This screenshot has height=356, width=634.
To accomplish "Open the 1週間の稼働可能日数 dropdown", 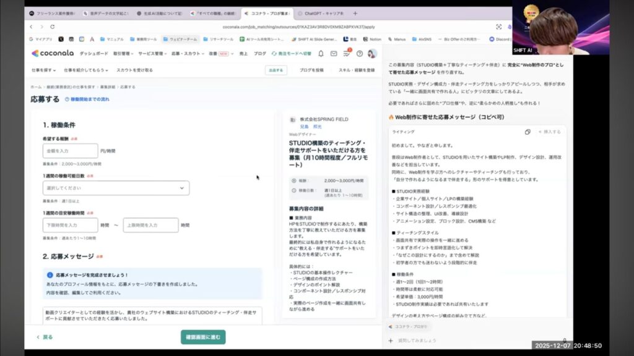I will (116, 188).
